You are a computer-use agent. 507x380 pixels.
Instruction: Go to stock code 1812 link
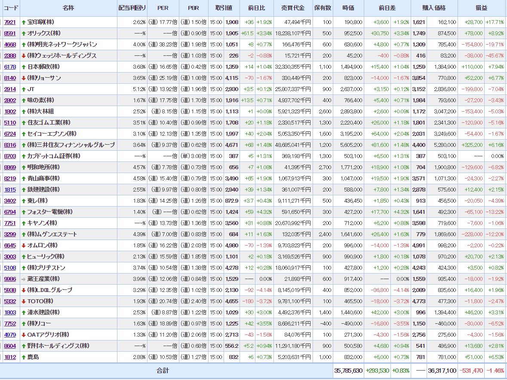click(10, 357)
